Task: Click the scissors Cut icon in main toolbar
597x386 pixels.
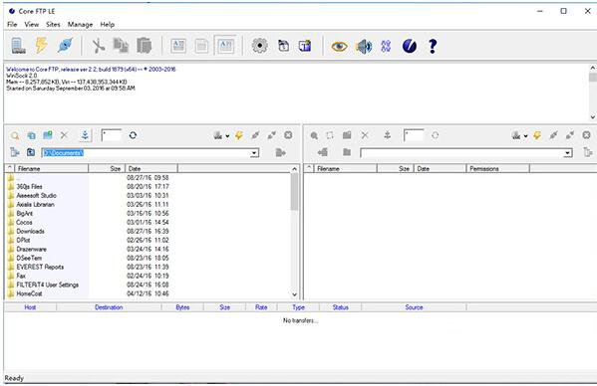Action: pos(99,46)
